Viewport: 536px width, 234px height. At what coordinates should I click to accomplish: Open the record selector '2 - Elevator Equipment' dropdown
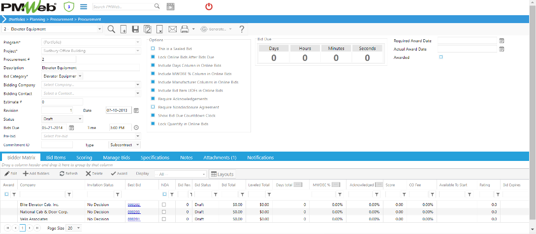click(x=100, y=29)
